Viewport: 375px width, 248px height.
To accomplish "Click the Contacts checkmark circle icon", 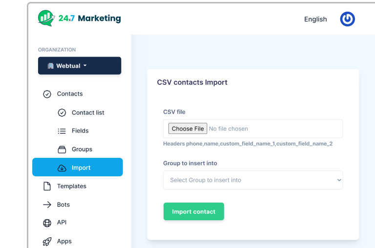I will [x=47, y=94].
